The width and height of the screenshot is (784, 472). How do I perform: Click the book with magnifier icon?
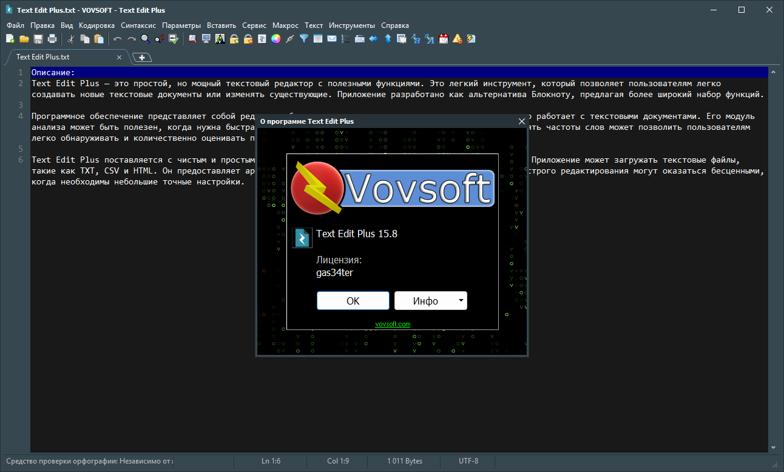[192, 39]
